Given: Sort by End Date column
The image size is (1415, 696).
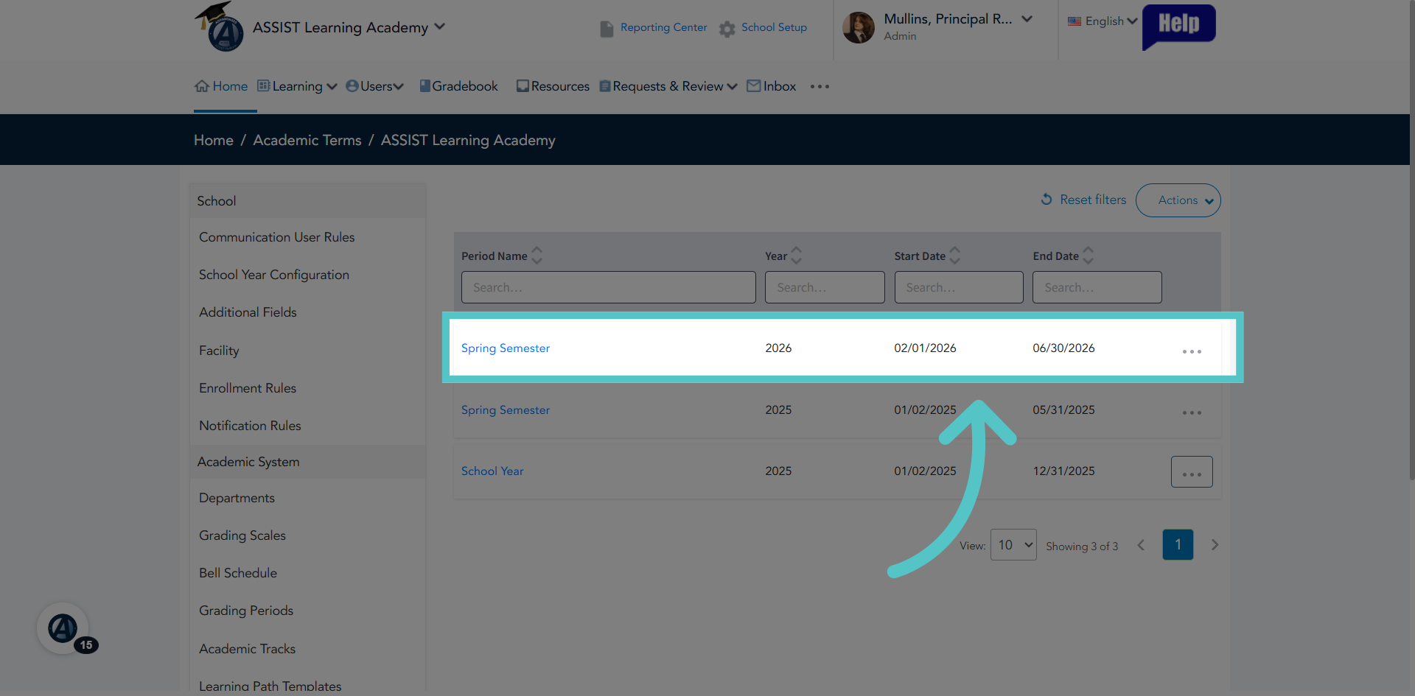Looking at the screenshot, I should coord(1088,256).
